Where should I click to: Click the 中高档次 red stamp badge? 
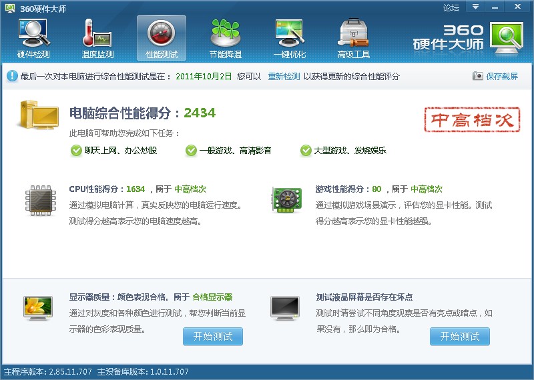(x=474, y=119)
